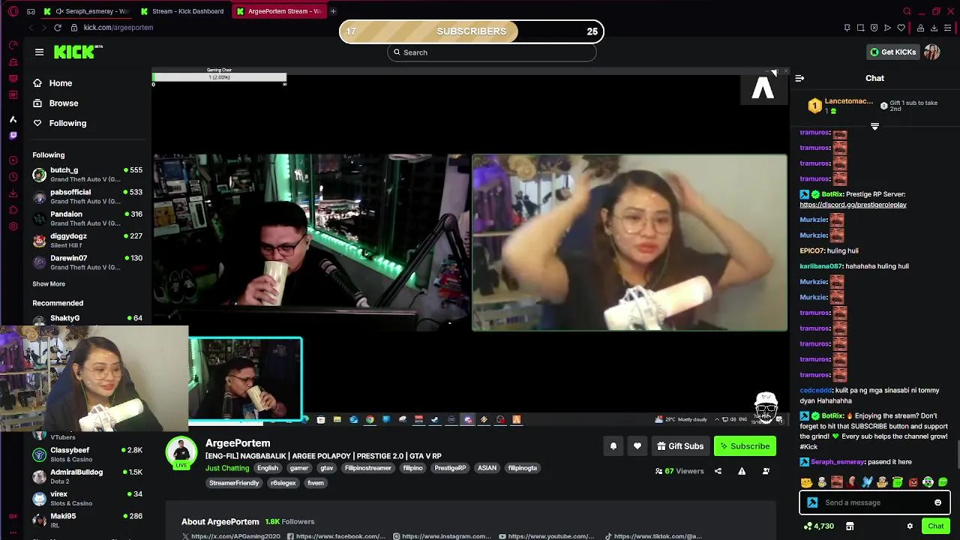Image resolution: width=960 pixels, height=540 pixels.
Task: Open the Facebook link in About section
Action: [x=337, y=536]
